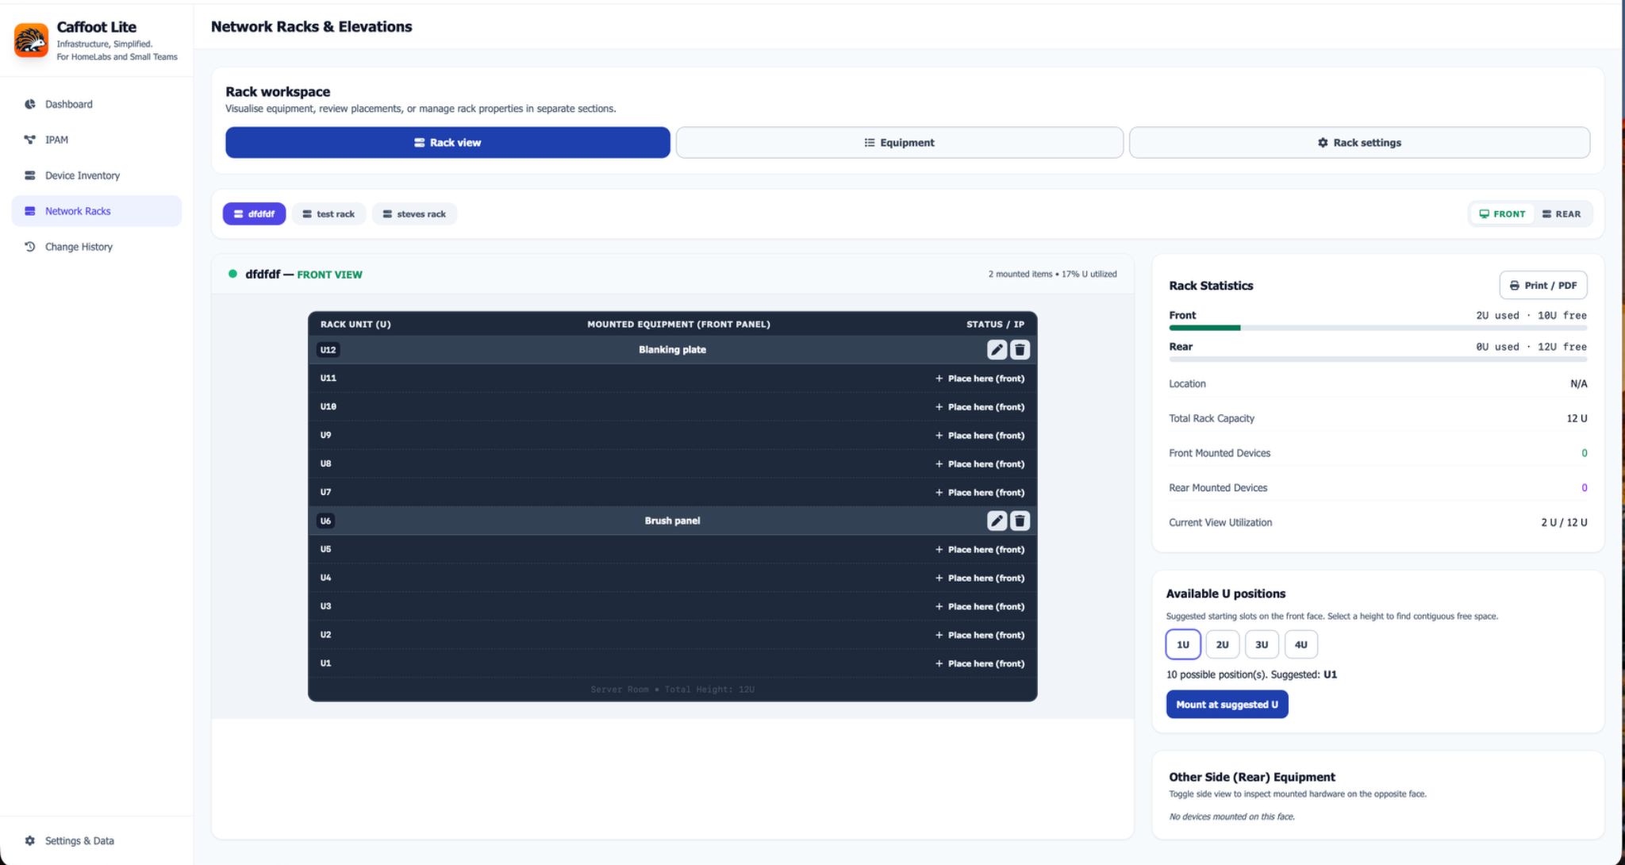The width and height of the screenshot is (1625, 865).
Task: Place equipment at U2 front
Action: (979, 635)
